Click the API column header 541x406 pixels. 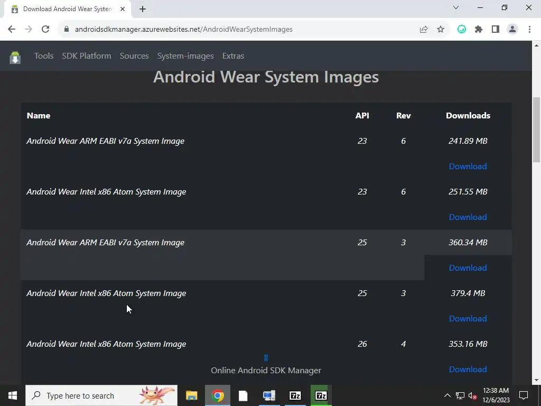click(362, 116)
